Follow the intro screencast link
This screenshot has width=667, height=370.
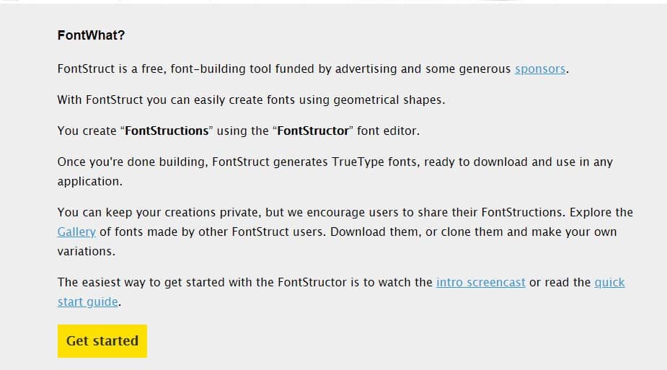[481, 283]
